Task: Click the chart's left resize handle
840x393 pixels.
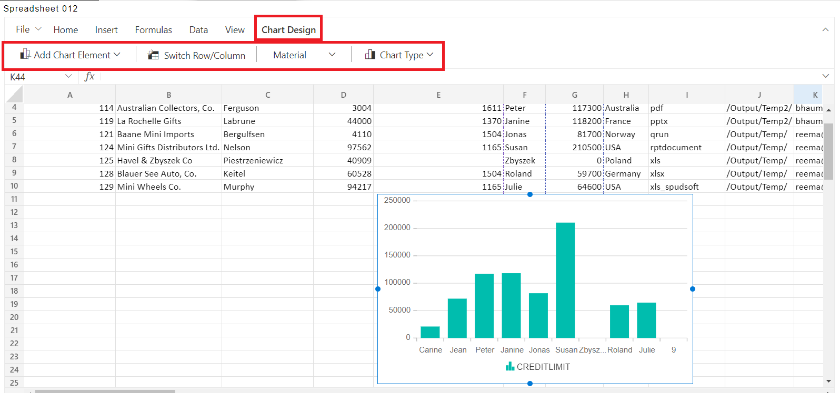Action: tap(378, 289)
